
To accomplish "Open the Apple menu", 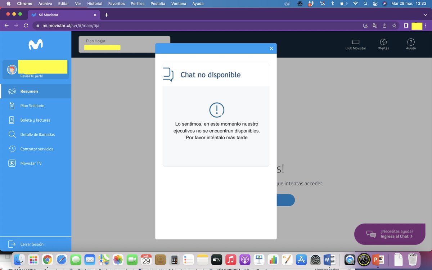I will 8,4.
